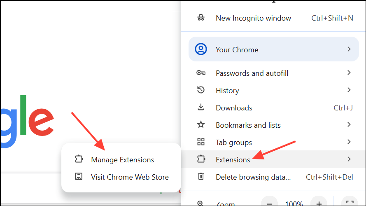Expand the Bookmarks and lists chevron
The image size is (366, 206).
[x=349, y=125]
